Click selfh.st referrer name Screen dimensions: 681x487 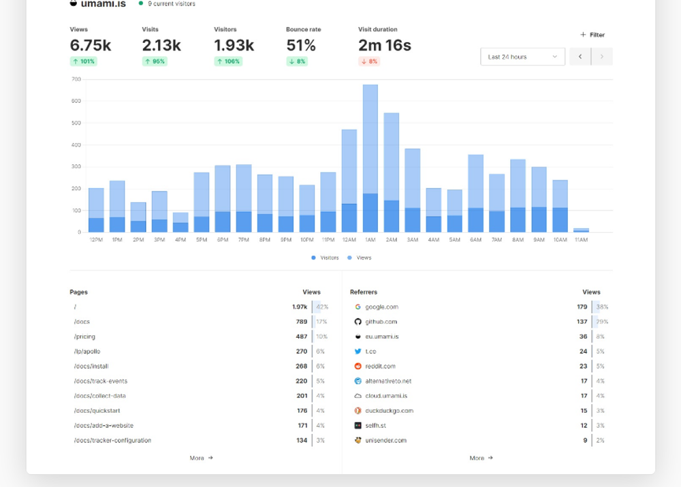376,425
